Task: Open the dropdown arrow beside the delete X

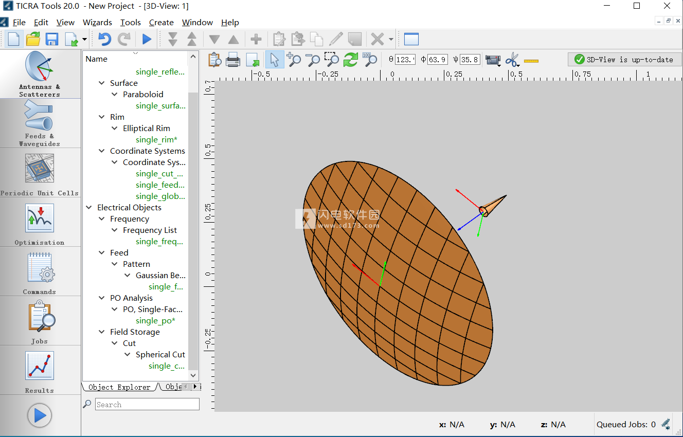Action: (391, 40)
